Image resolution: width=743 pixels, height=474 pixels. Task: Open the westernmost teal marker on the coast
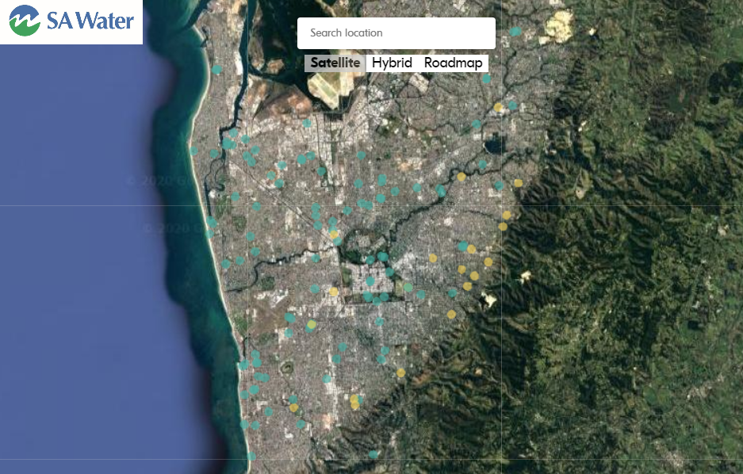coord(193,151)
